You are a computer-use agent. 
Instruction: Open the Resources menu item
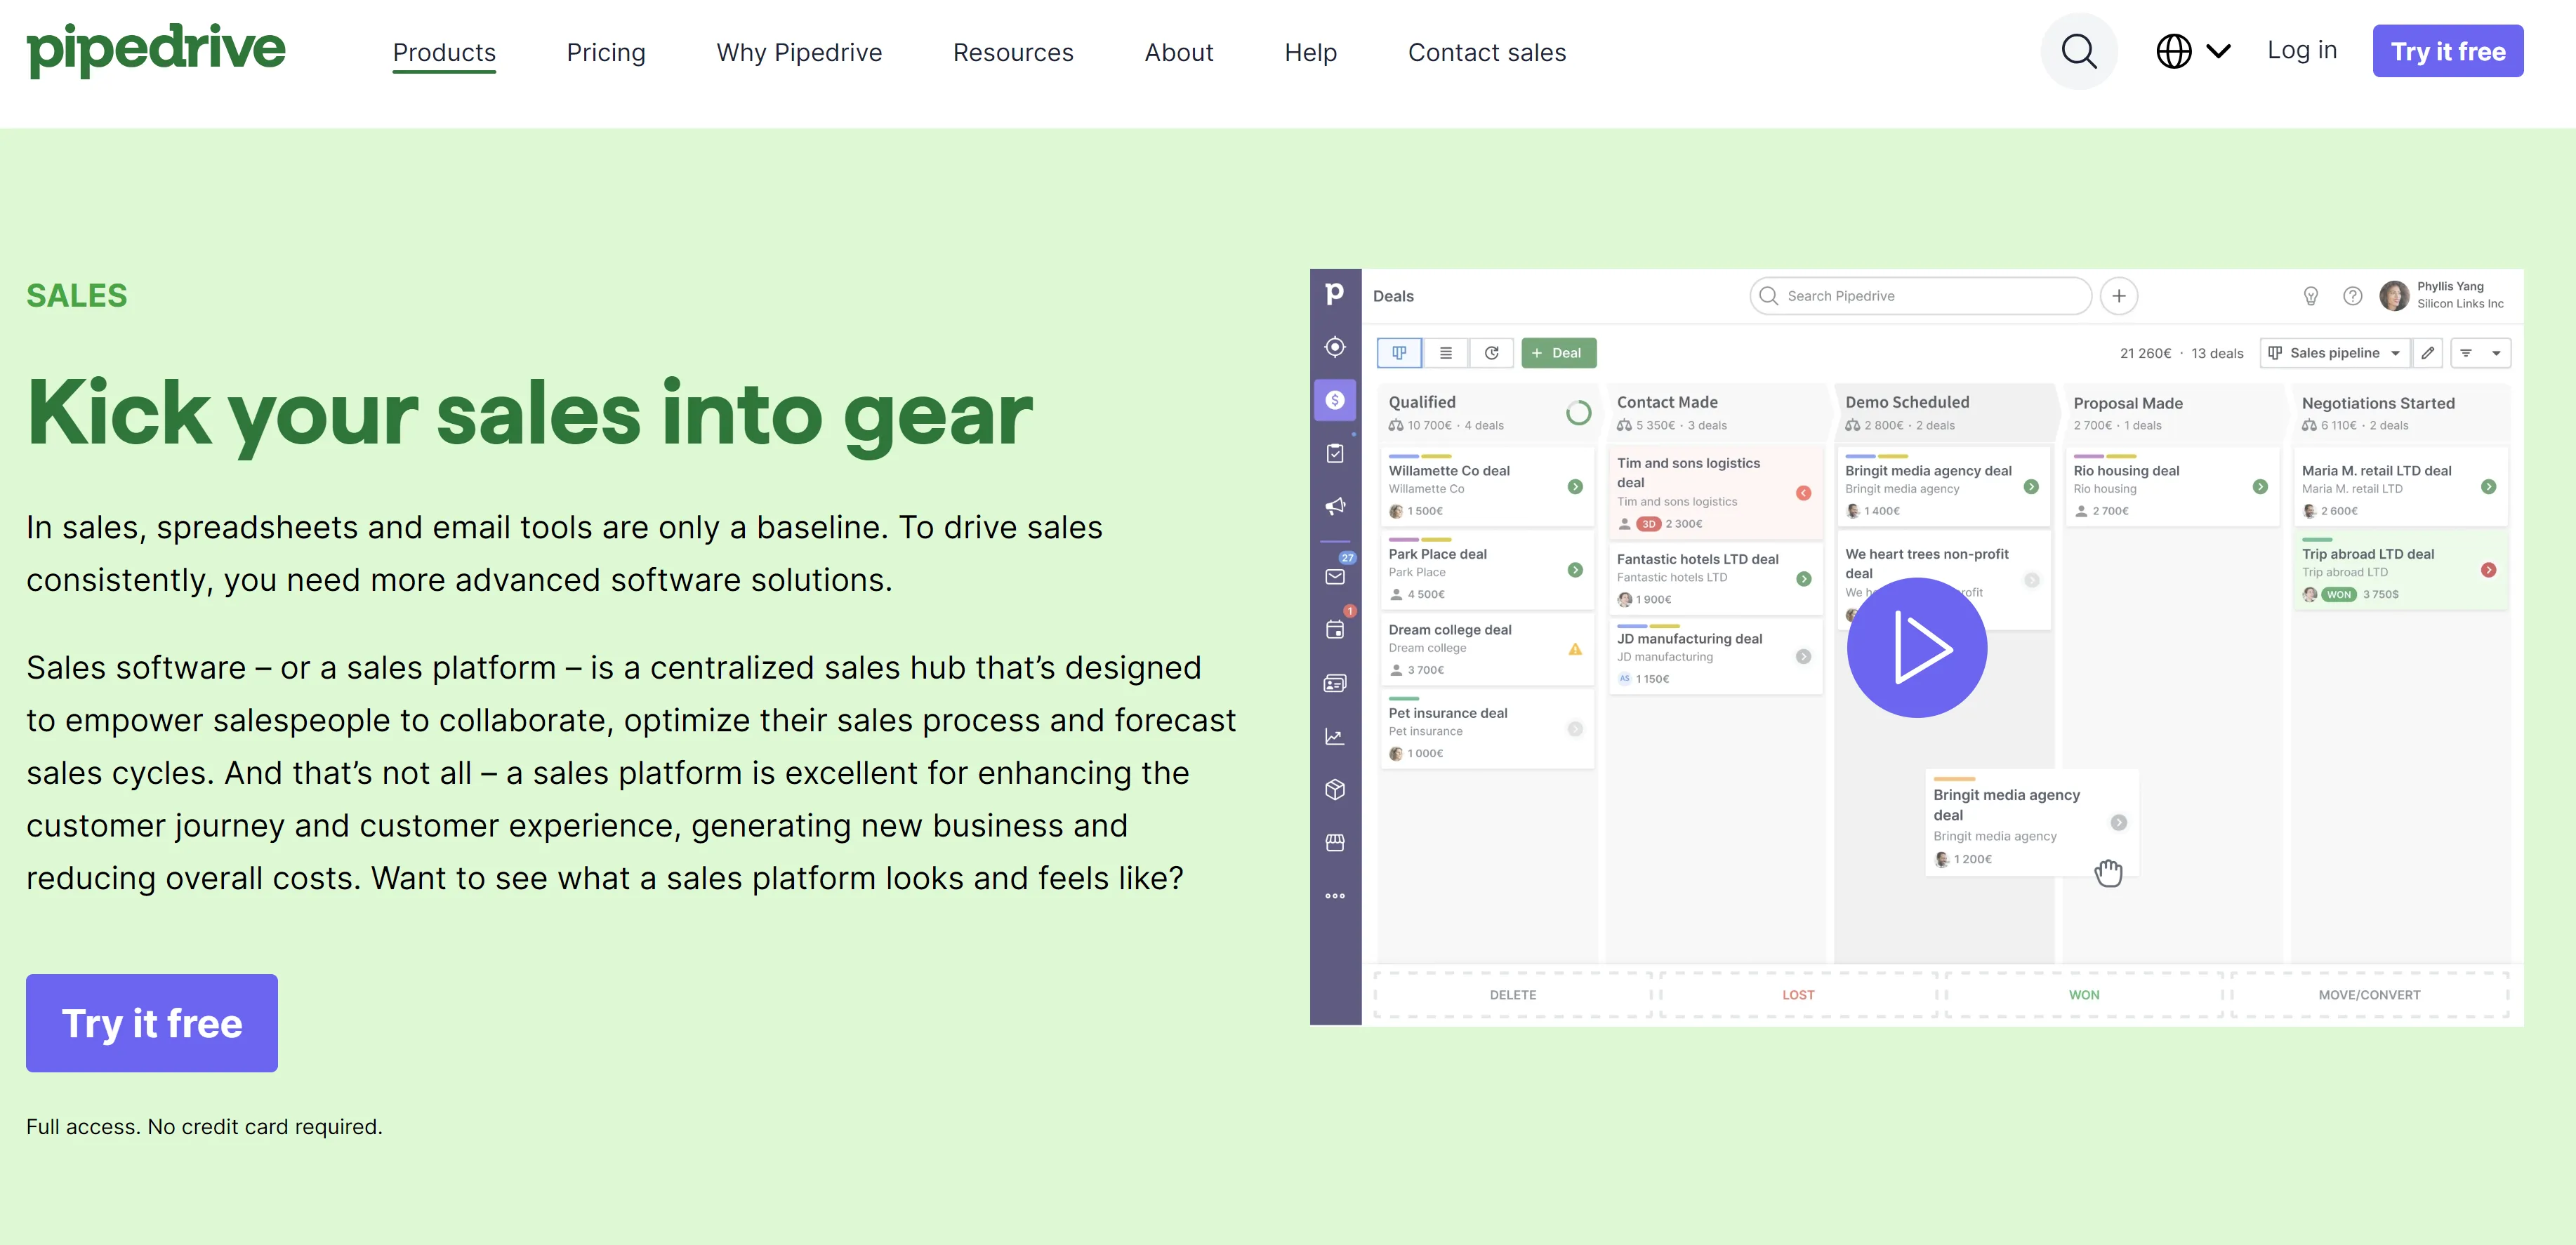point(1012,52)
